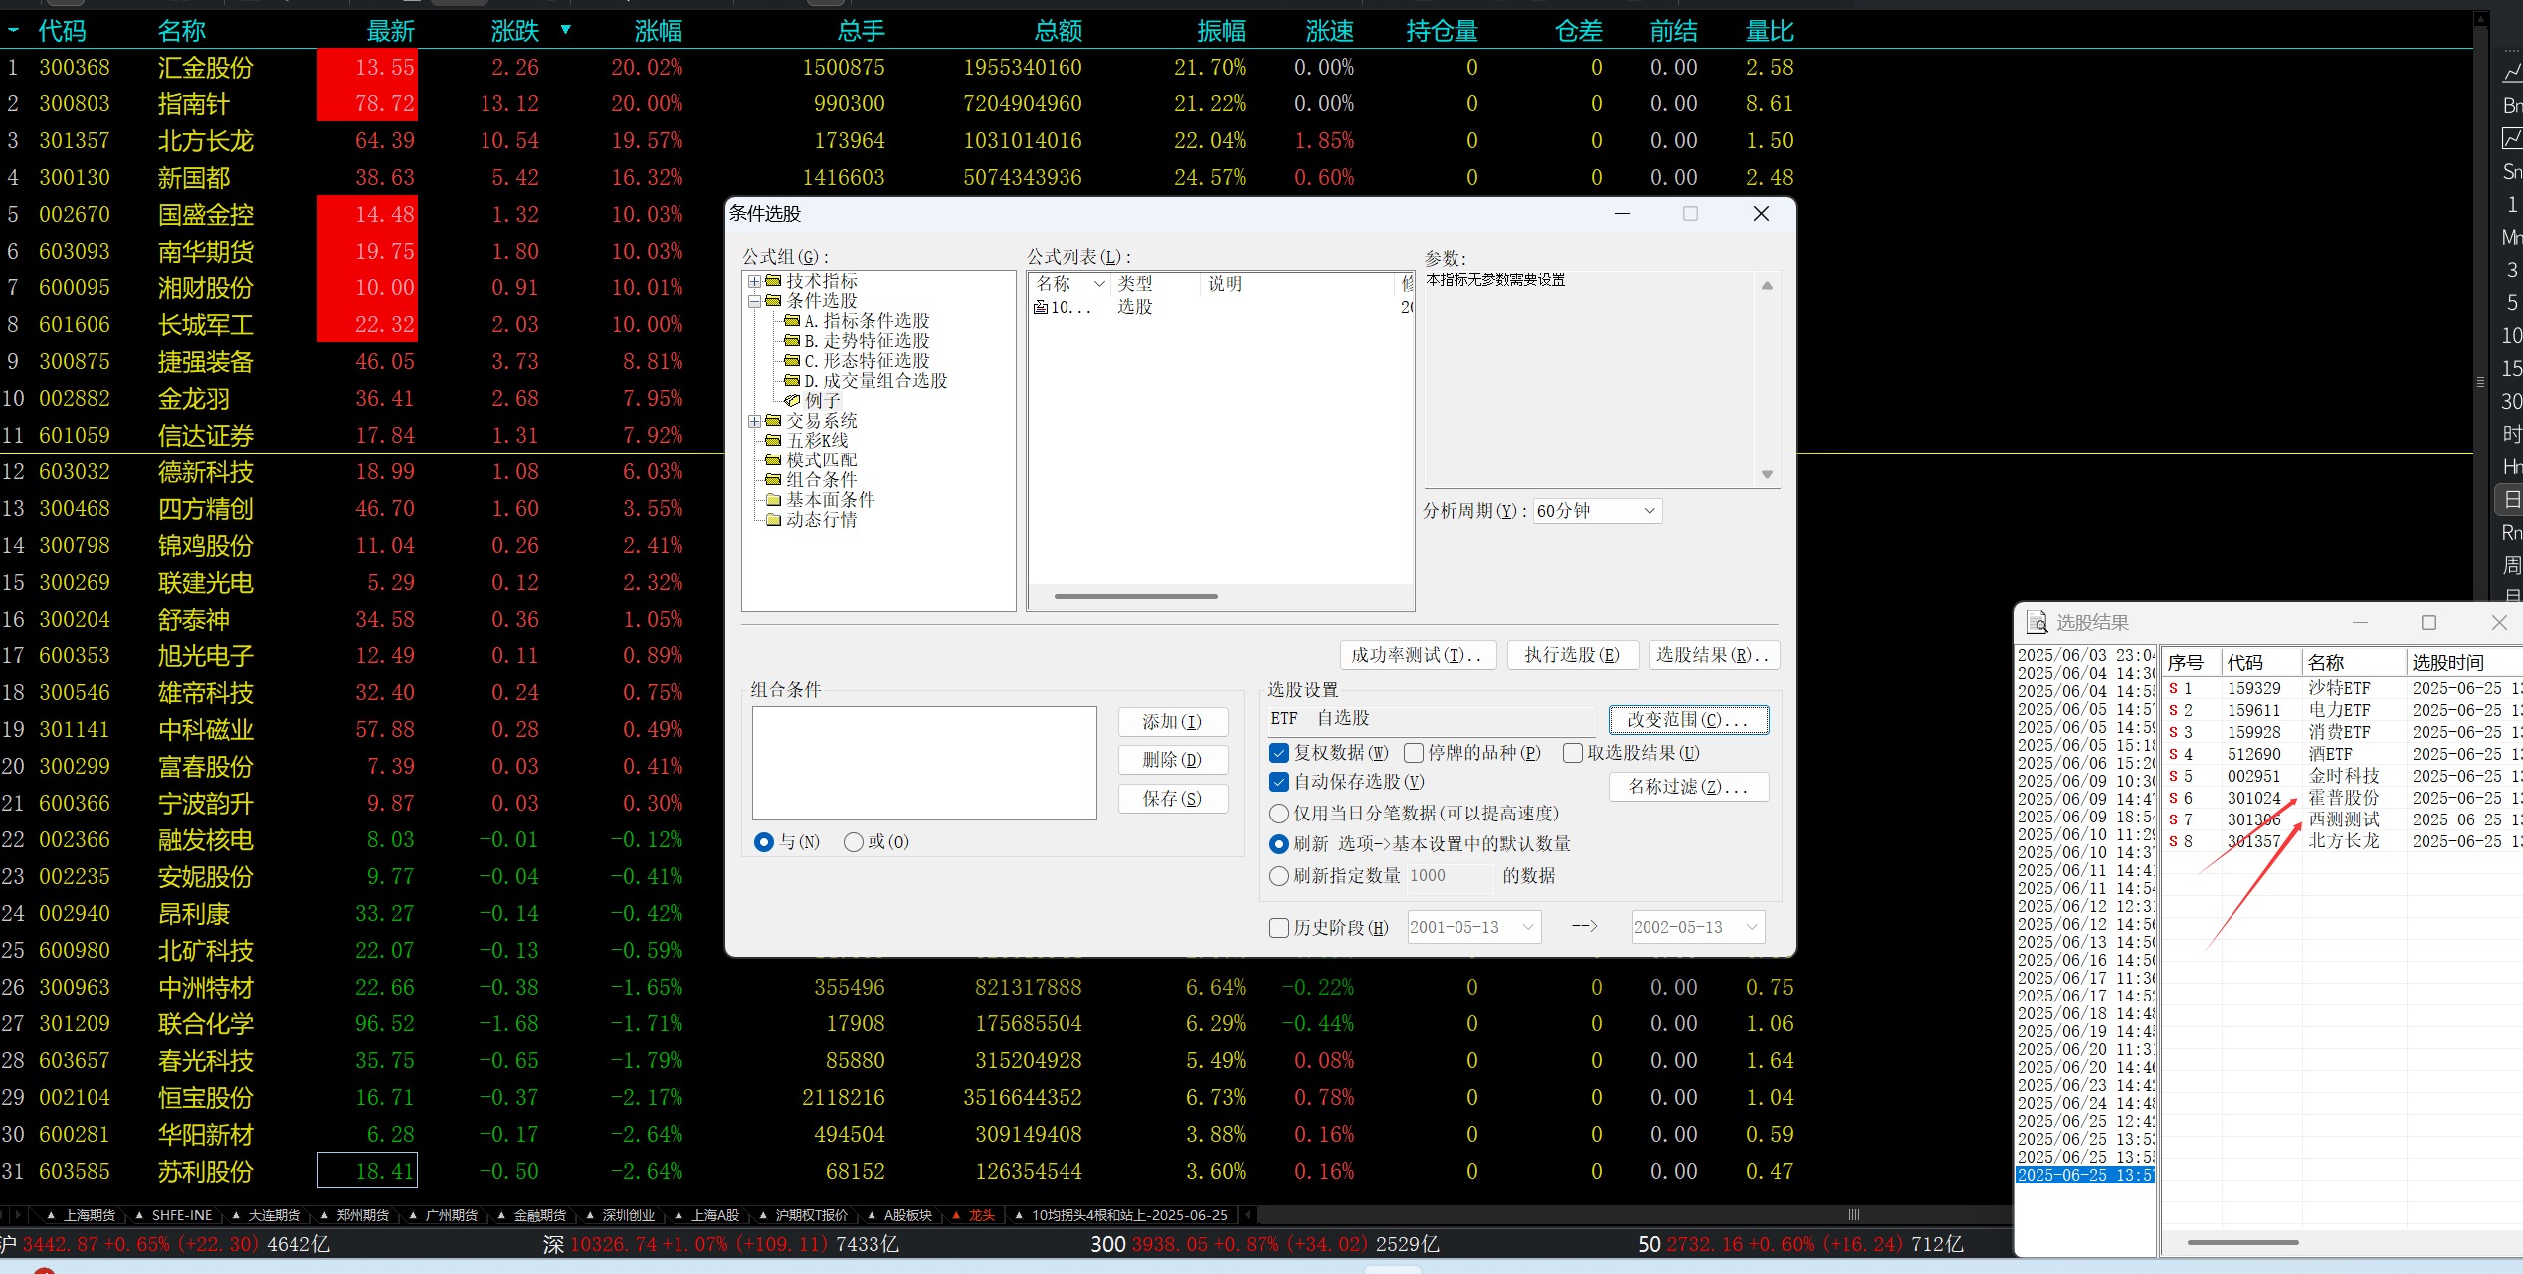Select the highlighted 2025-06-25 13:5 history entry
This screenshot has height=1274, width=2523.
(2084, 1176)
